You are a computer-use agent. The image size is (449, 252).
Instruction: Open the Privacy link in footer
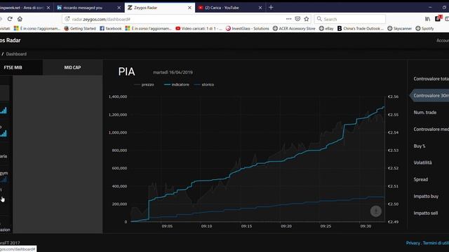tap(413, 243)
